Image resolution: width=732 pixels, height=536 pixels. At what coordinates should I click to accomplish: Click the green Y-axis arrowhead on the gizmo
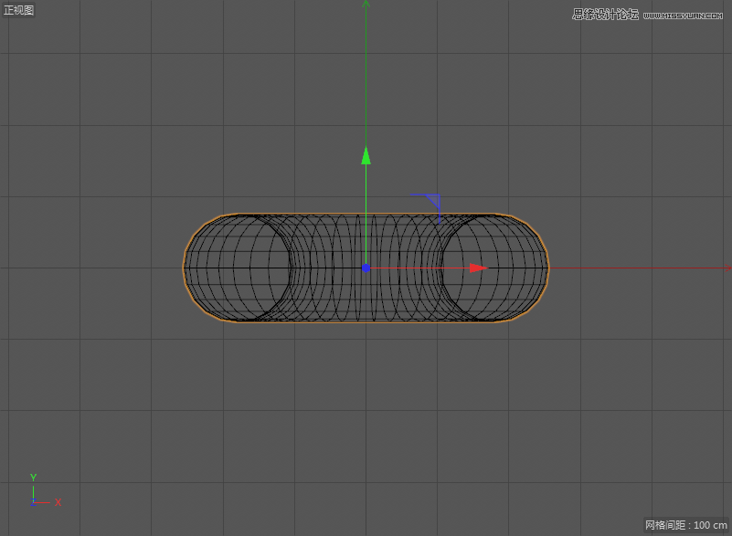366,155
